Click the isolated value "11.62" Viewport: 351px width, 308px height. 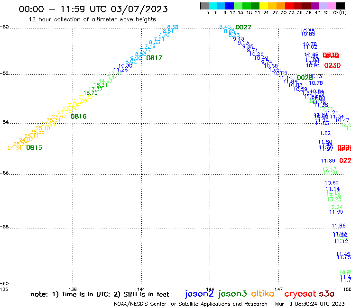[x=323, y=133]
